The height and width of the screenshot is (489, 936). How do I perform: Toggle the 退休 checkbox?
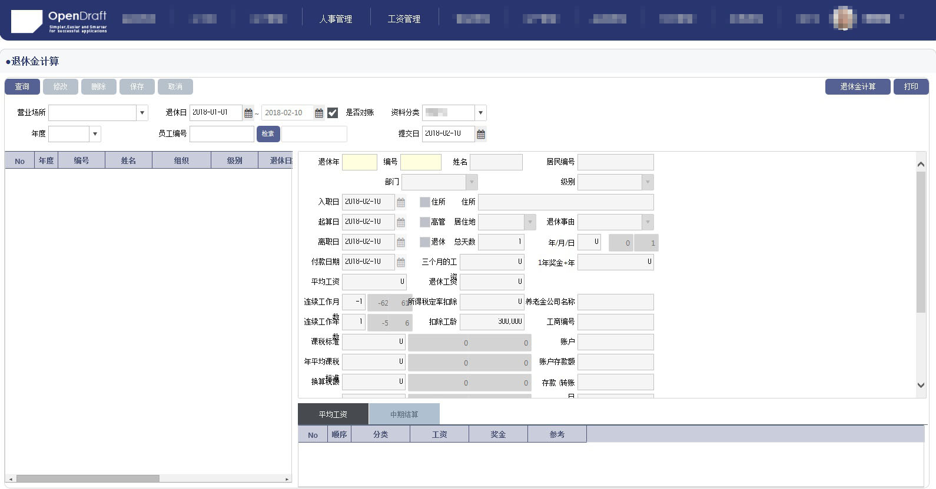click(425, 242)
